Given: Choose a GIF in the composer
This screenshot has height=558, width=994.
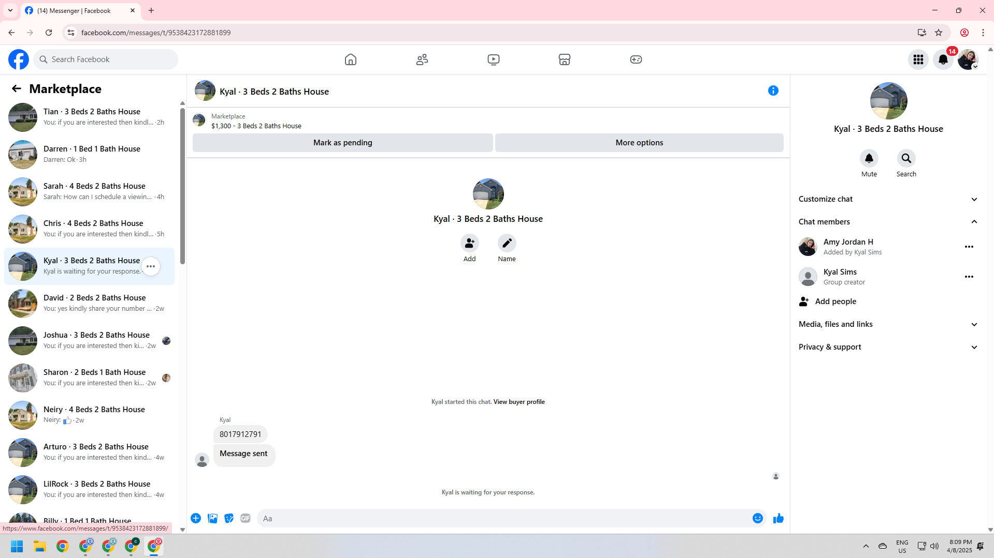Looking at the screenshot, I should tap(246, 518).
